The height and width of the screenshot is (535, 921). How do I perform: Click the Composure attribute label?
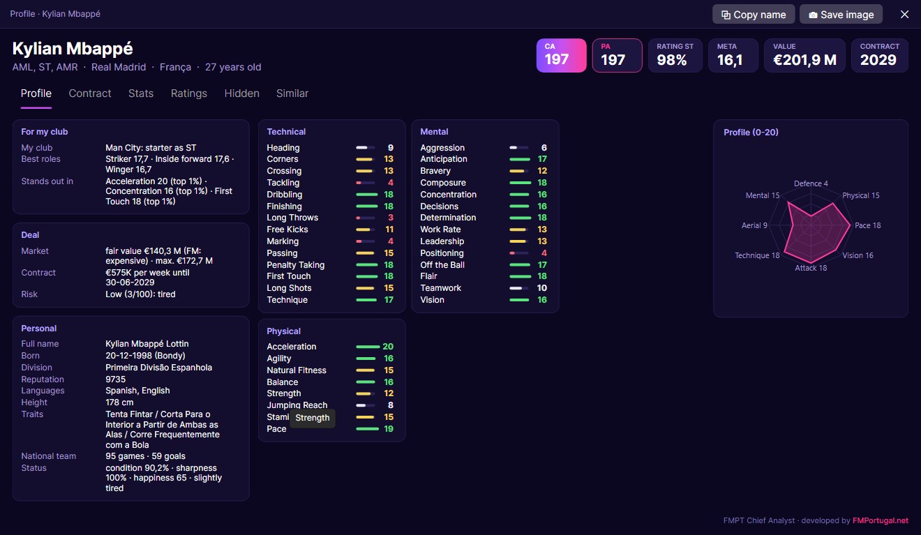coord(443,183)
